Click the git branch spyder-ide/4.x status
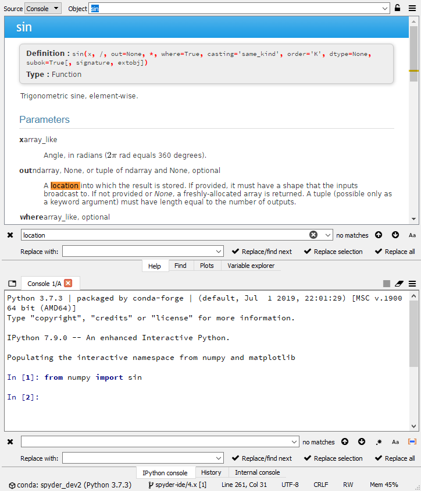Image resolution: width=421 pixels, height=491 pixels. click(177, 485)
